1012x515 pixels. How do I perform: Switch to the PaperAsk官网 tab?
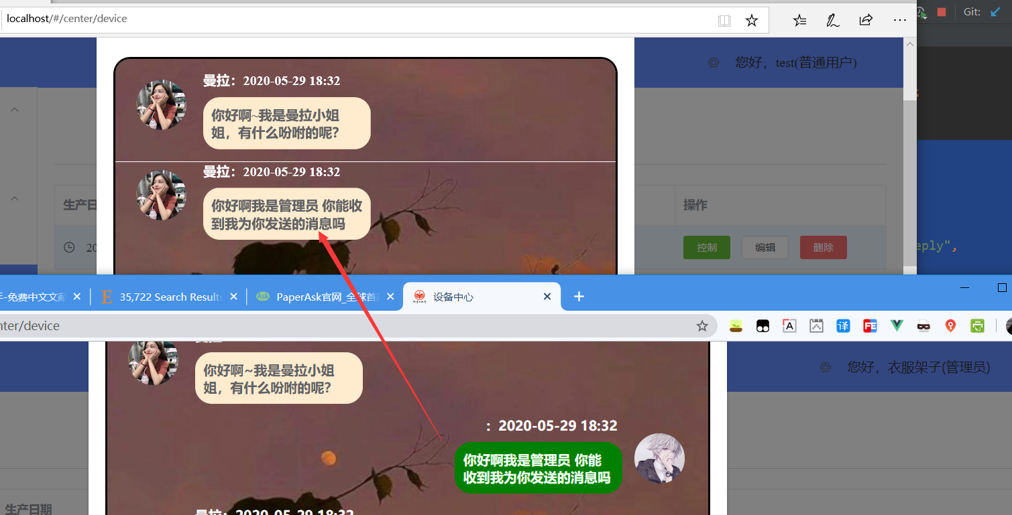pyautogui.click(x=322, y=296)
